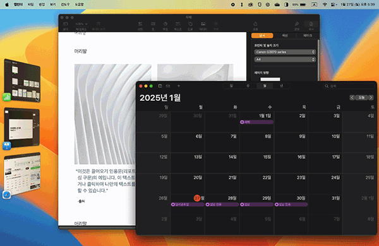379x246 pixels.
Task: Open the Keynote window thumbnail in Stage Manager
Action: pyautogui.click(x=21, y=127)
